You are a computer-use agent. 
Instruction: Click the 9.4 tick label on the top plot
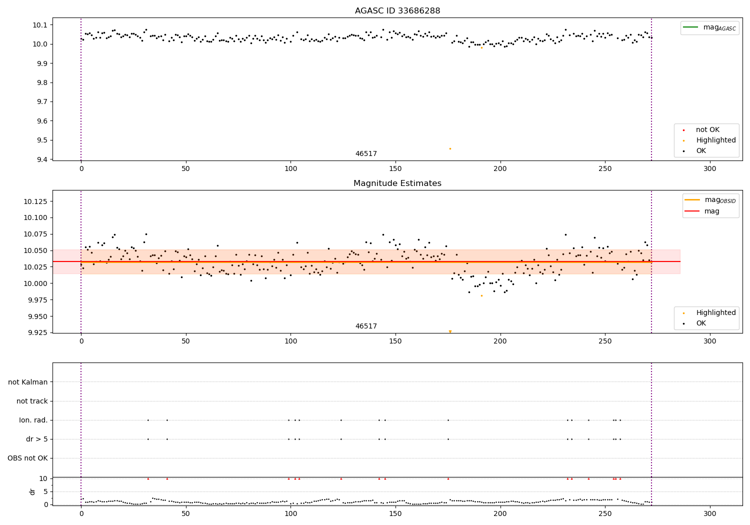42,159
